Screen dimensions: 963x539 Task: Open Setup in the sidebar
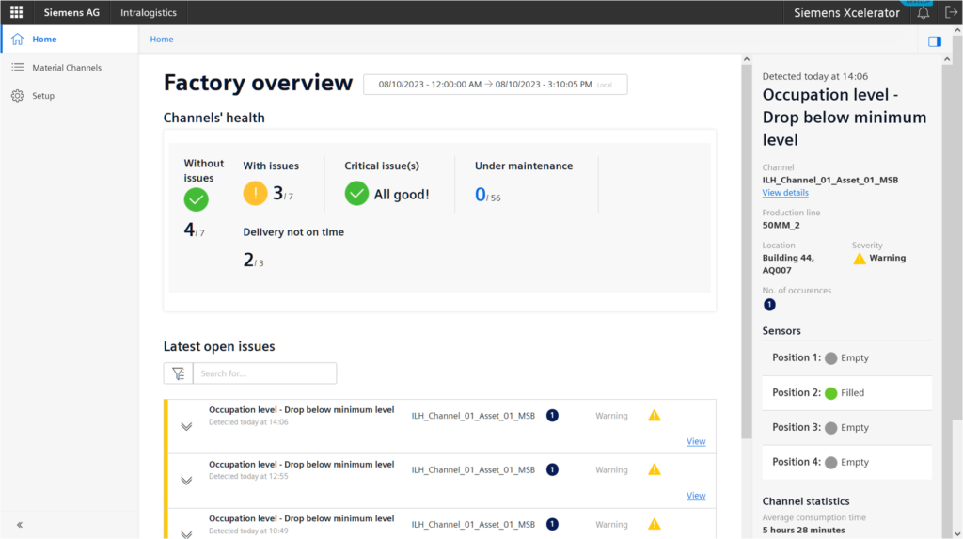70,96
